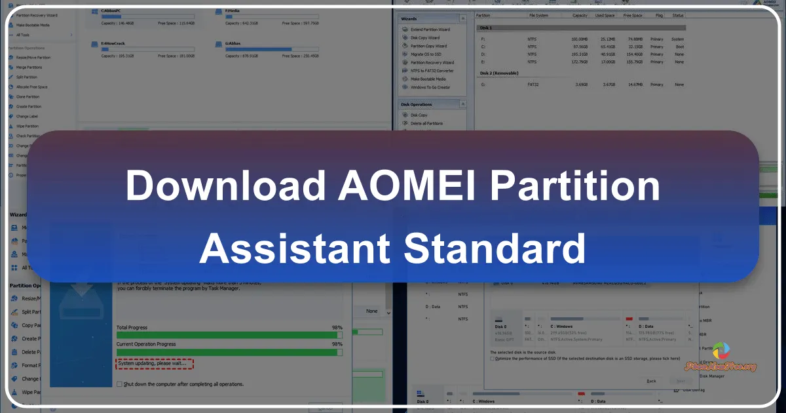Collapse the Wizards panel
The width and height of the screenshot is (786, 413).
[x=464, y=18]
